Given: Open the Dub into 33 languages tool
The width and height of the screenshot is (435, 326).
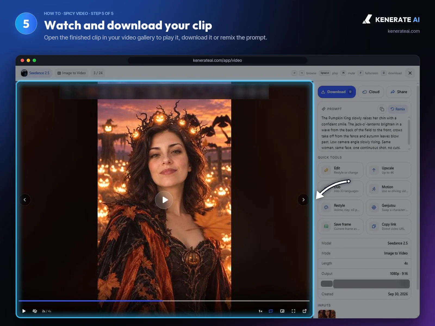Looking at the screenshot, I should (341, 189).
